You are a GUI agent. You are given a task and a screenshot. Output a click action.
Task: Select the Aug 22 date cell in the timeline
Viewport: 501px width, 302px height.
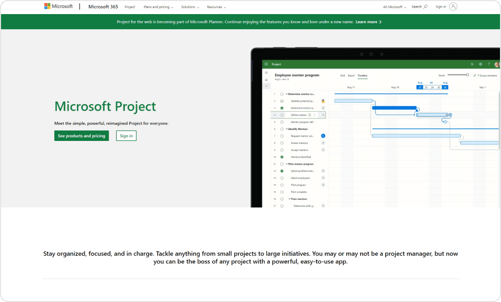coord(419,87)
